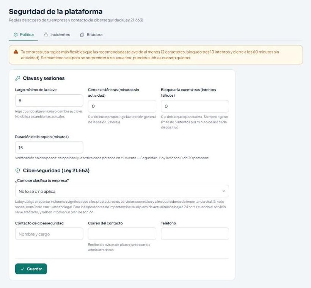Focus the Contacto de ciberseguridad name field
This screenshot has width=311, height=288.
pyautogui.click(x=49, y=234)
